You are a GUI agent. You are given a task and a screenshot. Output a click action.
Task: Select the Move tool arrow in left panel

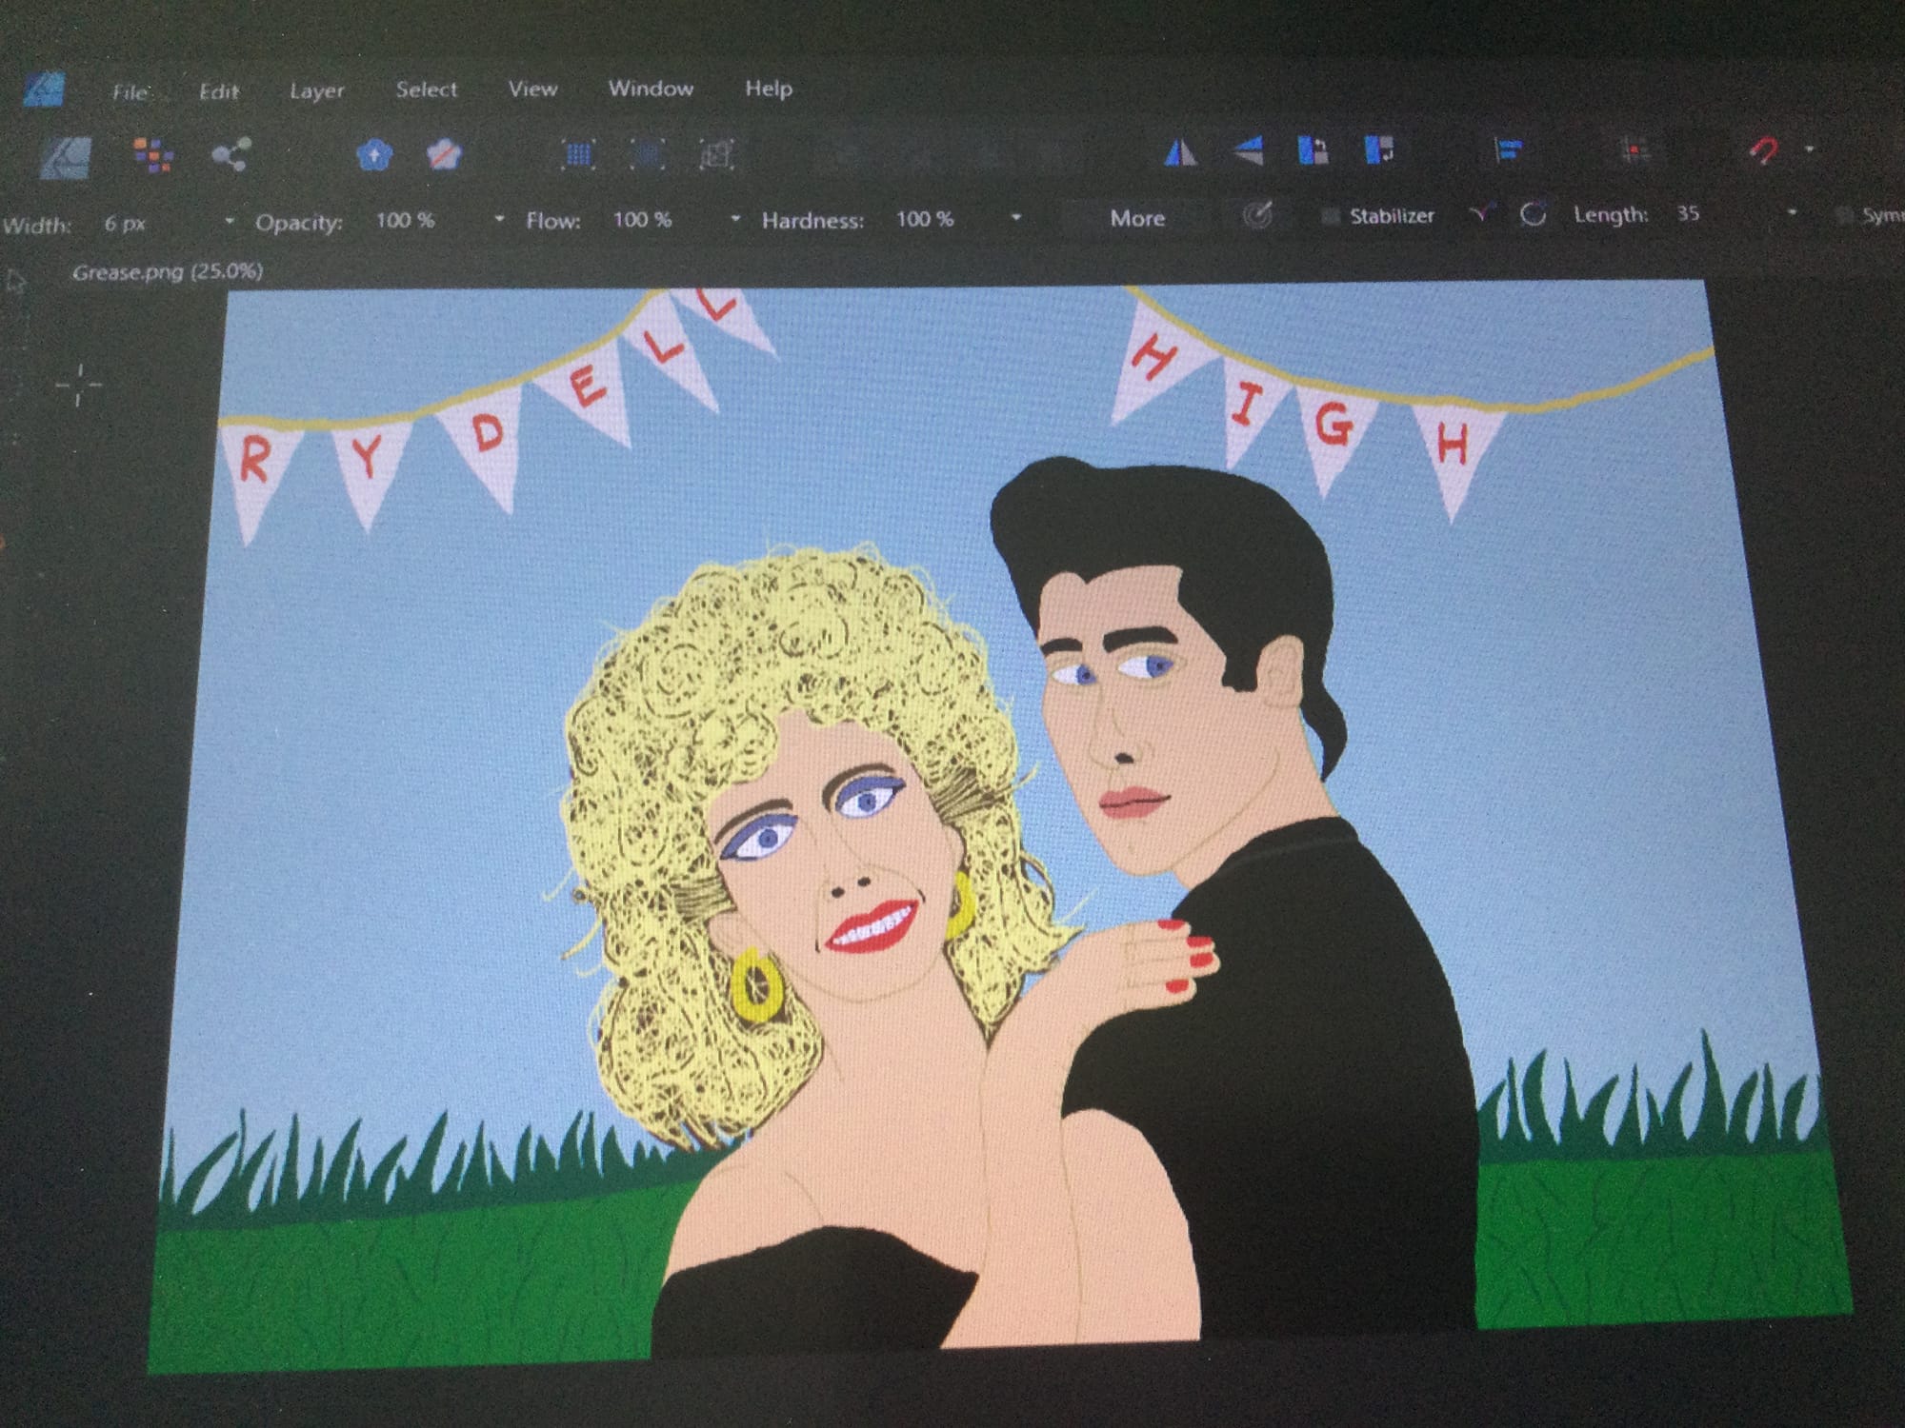(14, 283)
